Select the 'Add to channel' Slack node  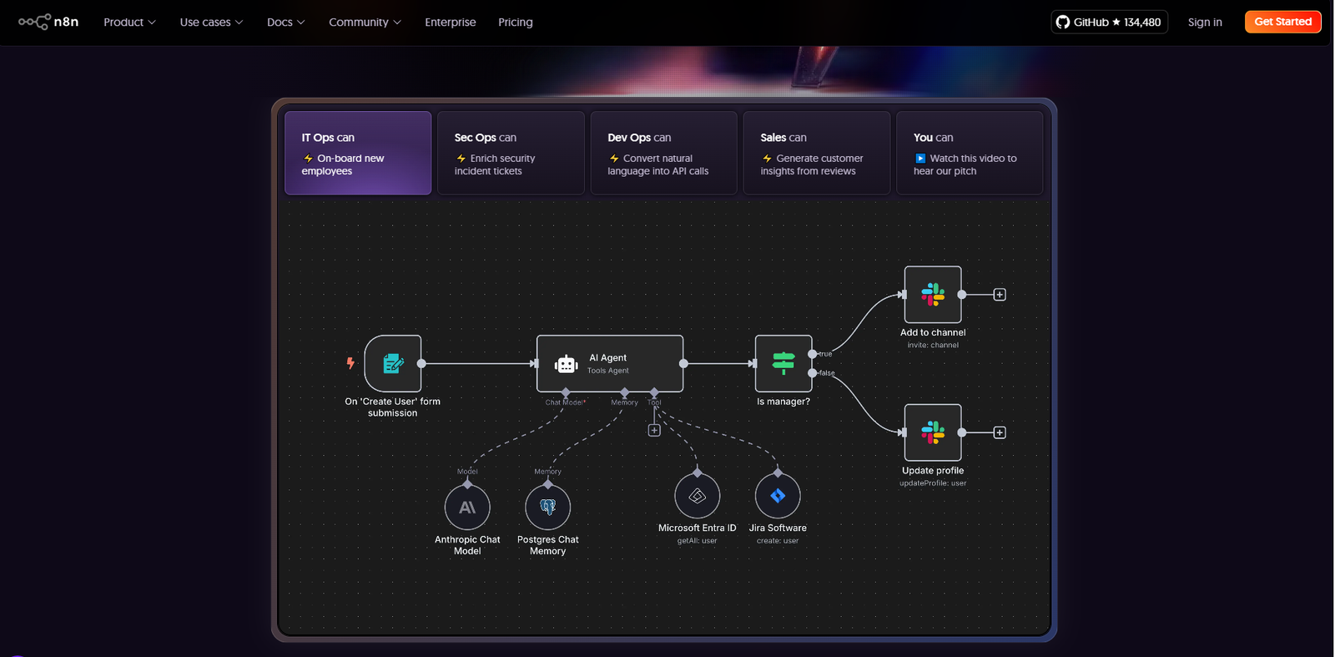(932, 295)
